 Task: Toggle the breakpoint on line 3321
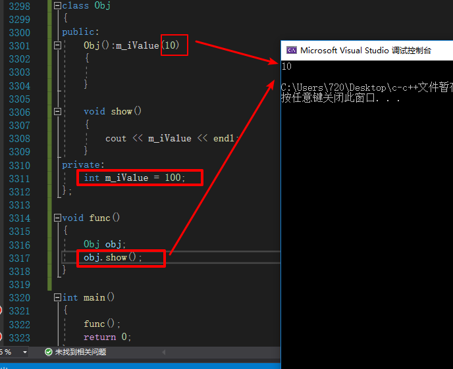[1, 310]
